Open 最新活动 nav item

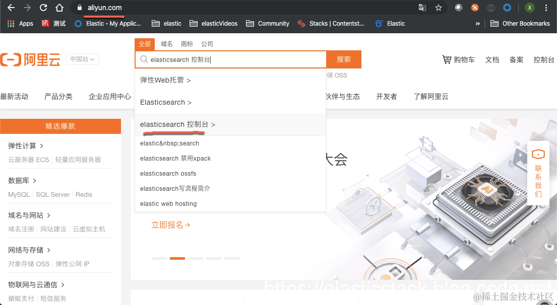(14, 97)
